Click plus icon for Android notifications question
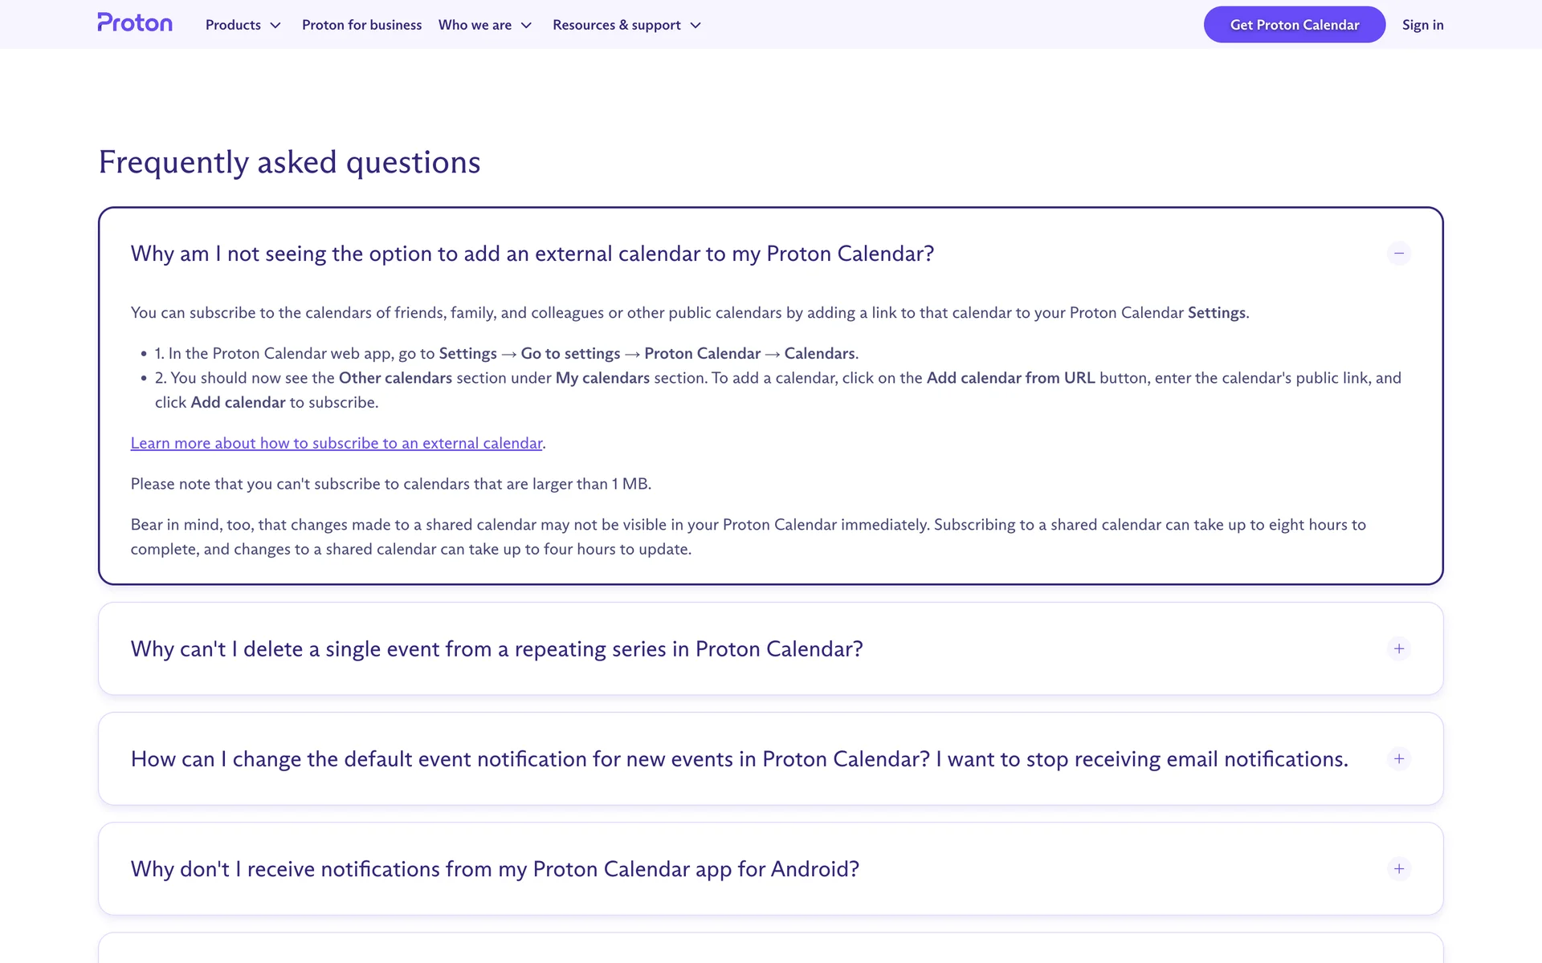1542x963 pixels. [1398, 869]
